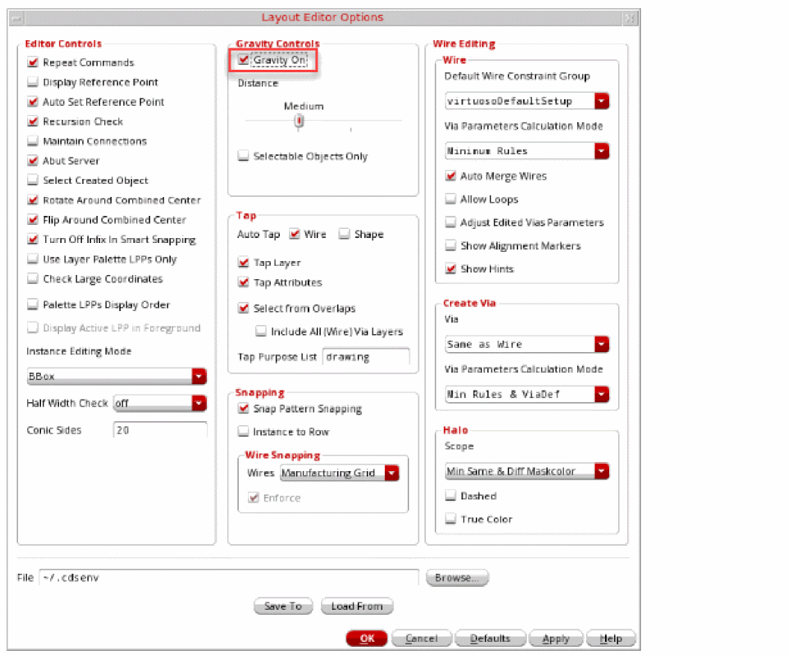Enable Selectable Objects Only
788x655 pixels.
pos(243,156)
